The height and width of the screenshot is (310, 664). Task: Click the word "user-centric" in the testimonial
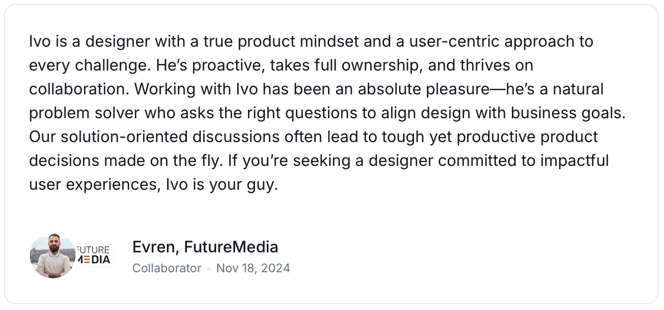tap(454, 41)
